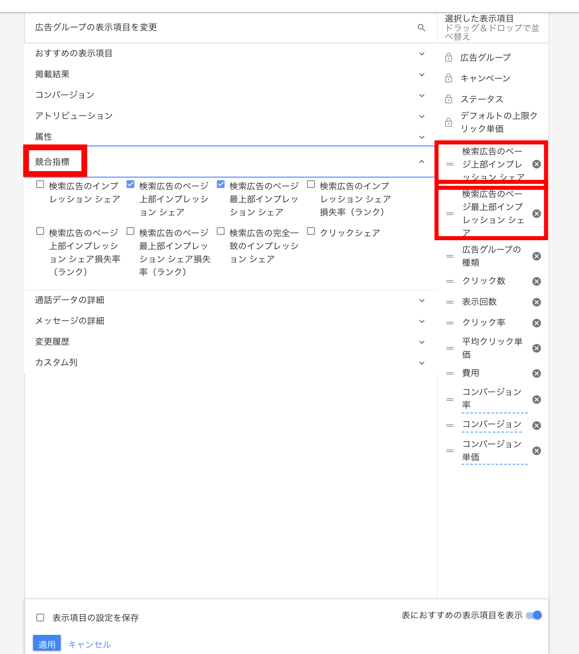
Task: Click the 広告グループの表示項目を変更 search field
Action: [x=217, y=27]
